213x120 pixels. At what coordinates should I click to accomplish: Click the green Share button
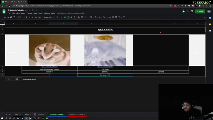[200, 11]
